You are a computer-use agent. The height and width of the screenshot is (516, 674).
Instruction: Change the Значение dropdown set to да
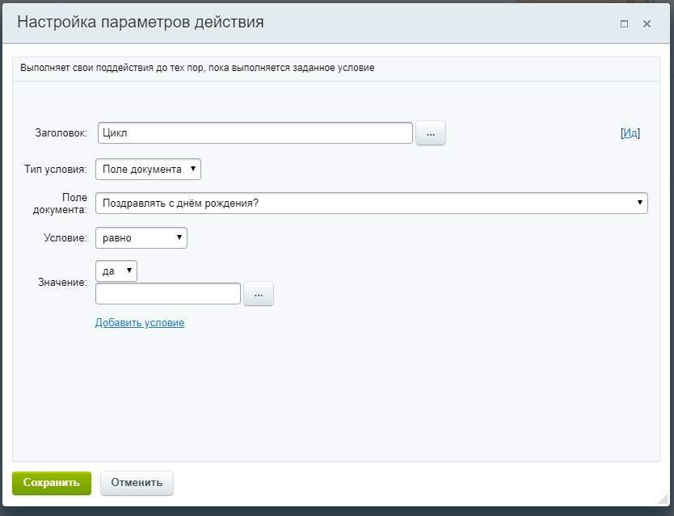coord(116,271)
